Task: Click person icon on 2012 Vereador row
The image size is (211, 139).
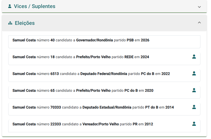Action: tap(194, 124)
